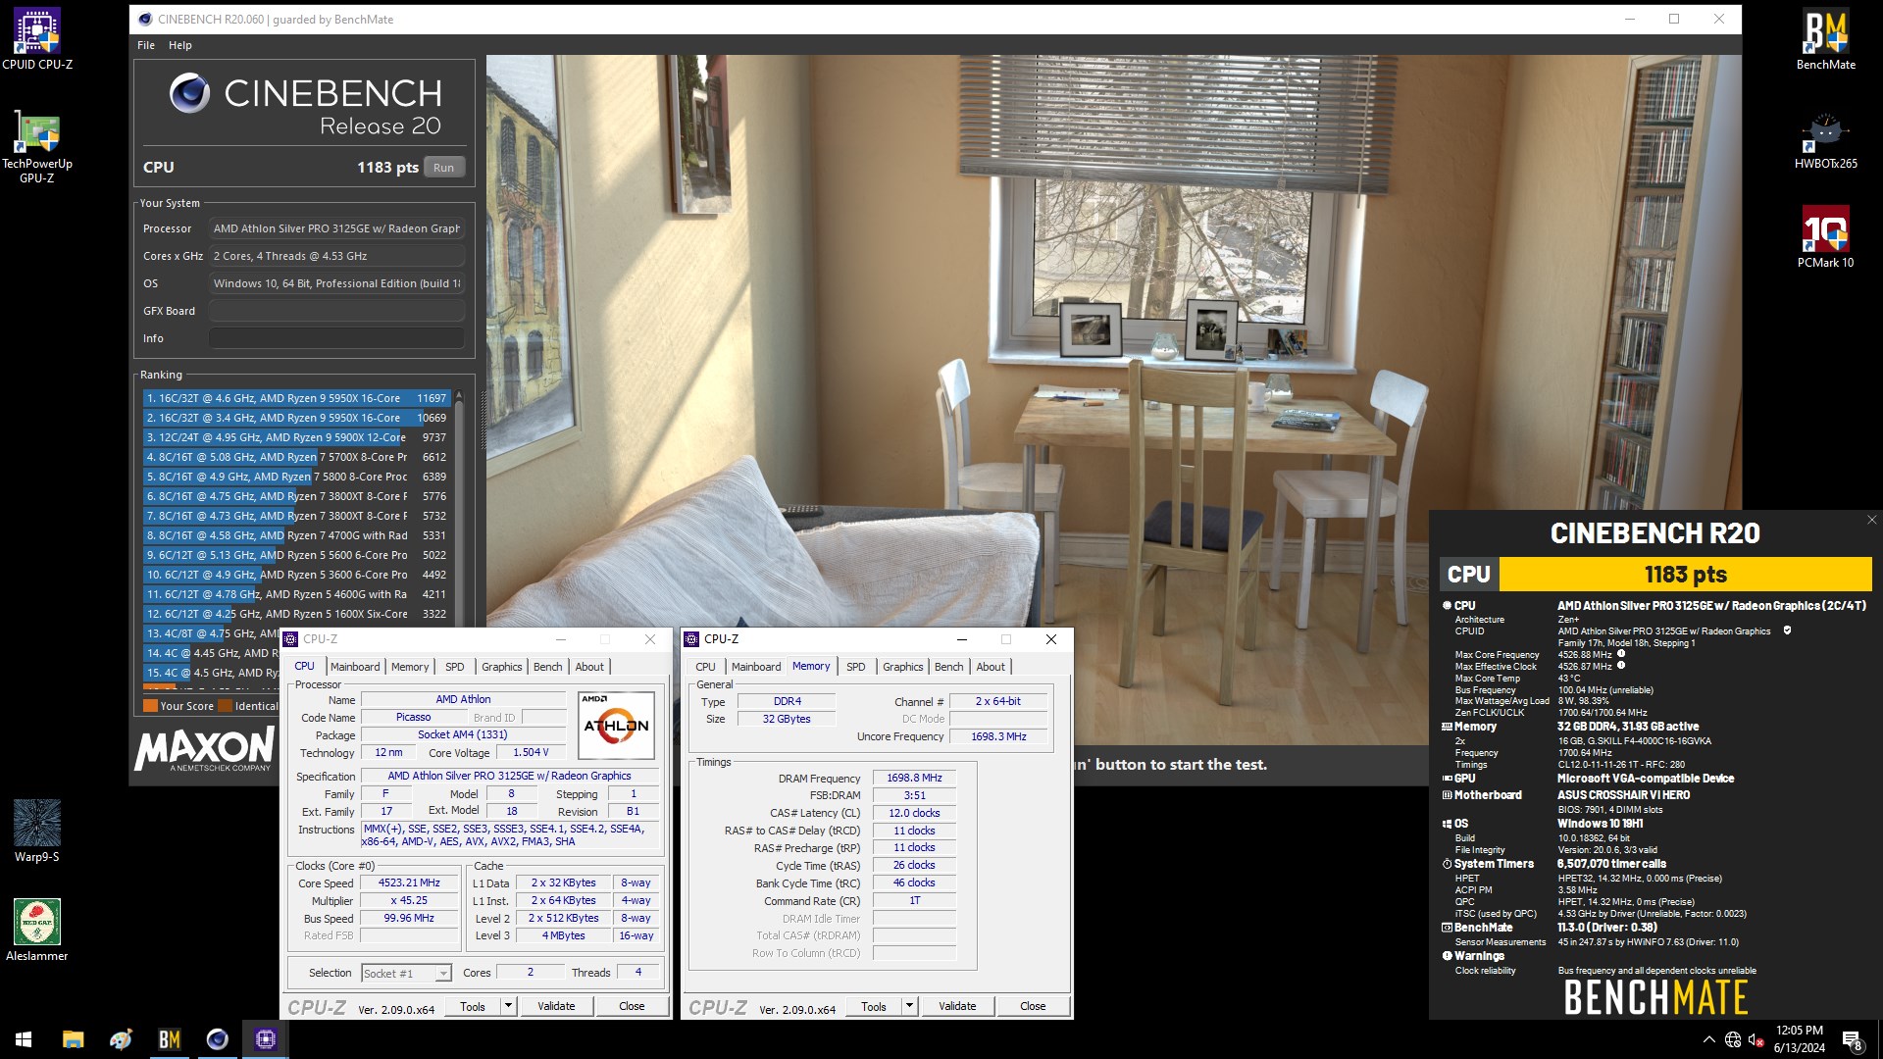
Task: Click Close button in left CPU-Z
Action: click(x=632, y=1006)
